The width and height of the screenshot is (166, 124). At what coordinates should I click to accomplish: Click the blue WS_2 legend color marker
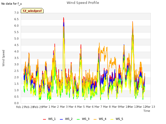point(61,119)
